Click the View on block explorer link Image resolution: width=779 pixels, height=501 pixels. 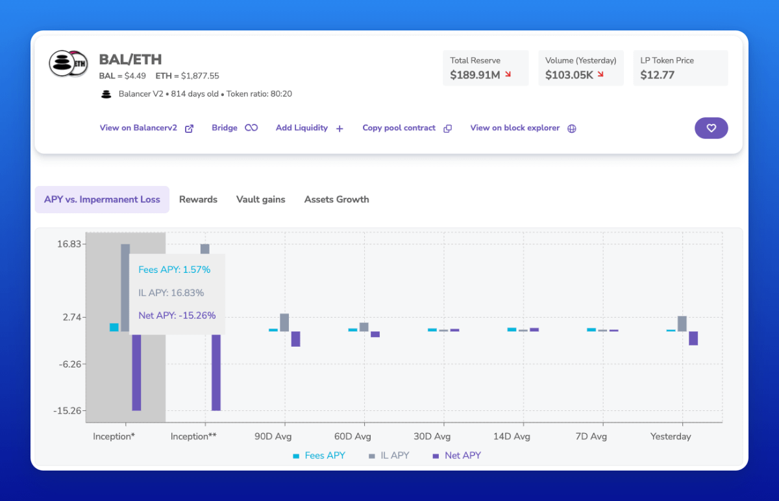click(515, 128)
